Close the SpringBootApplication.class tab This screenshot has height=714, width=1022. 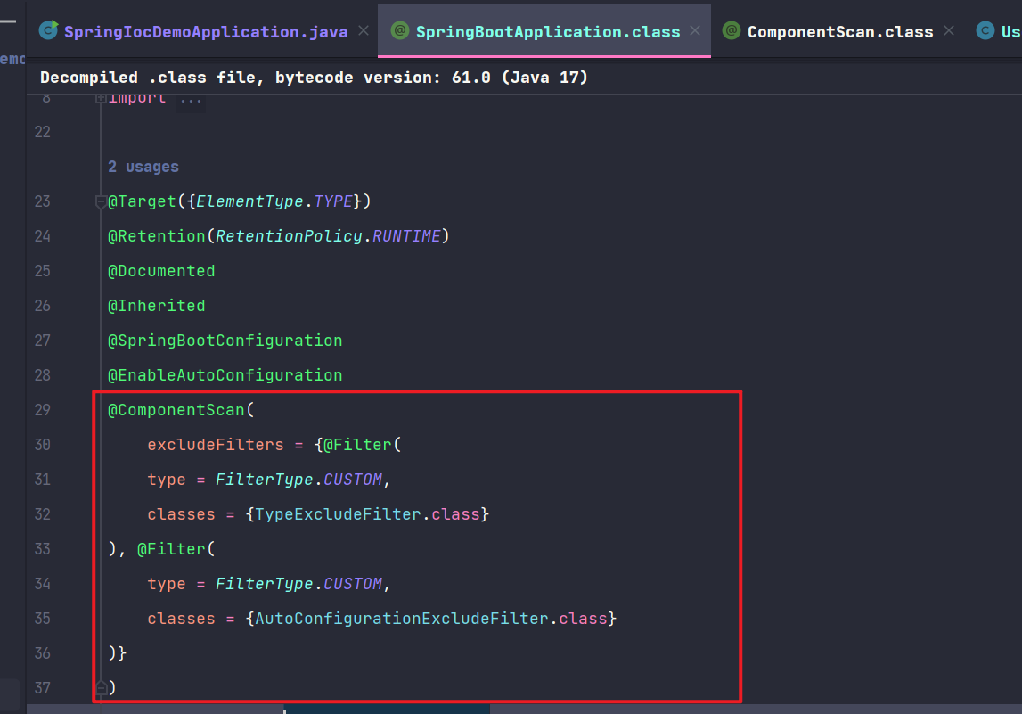(695, 30)
